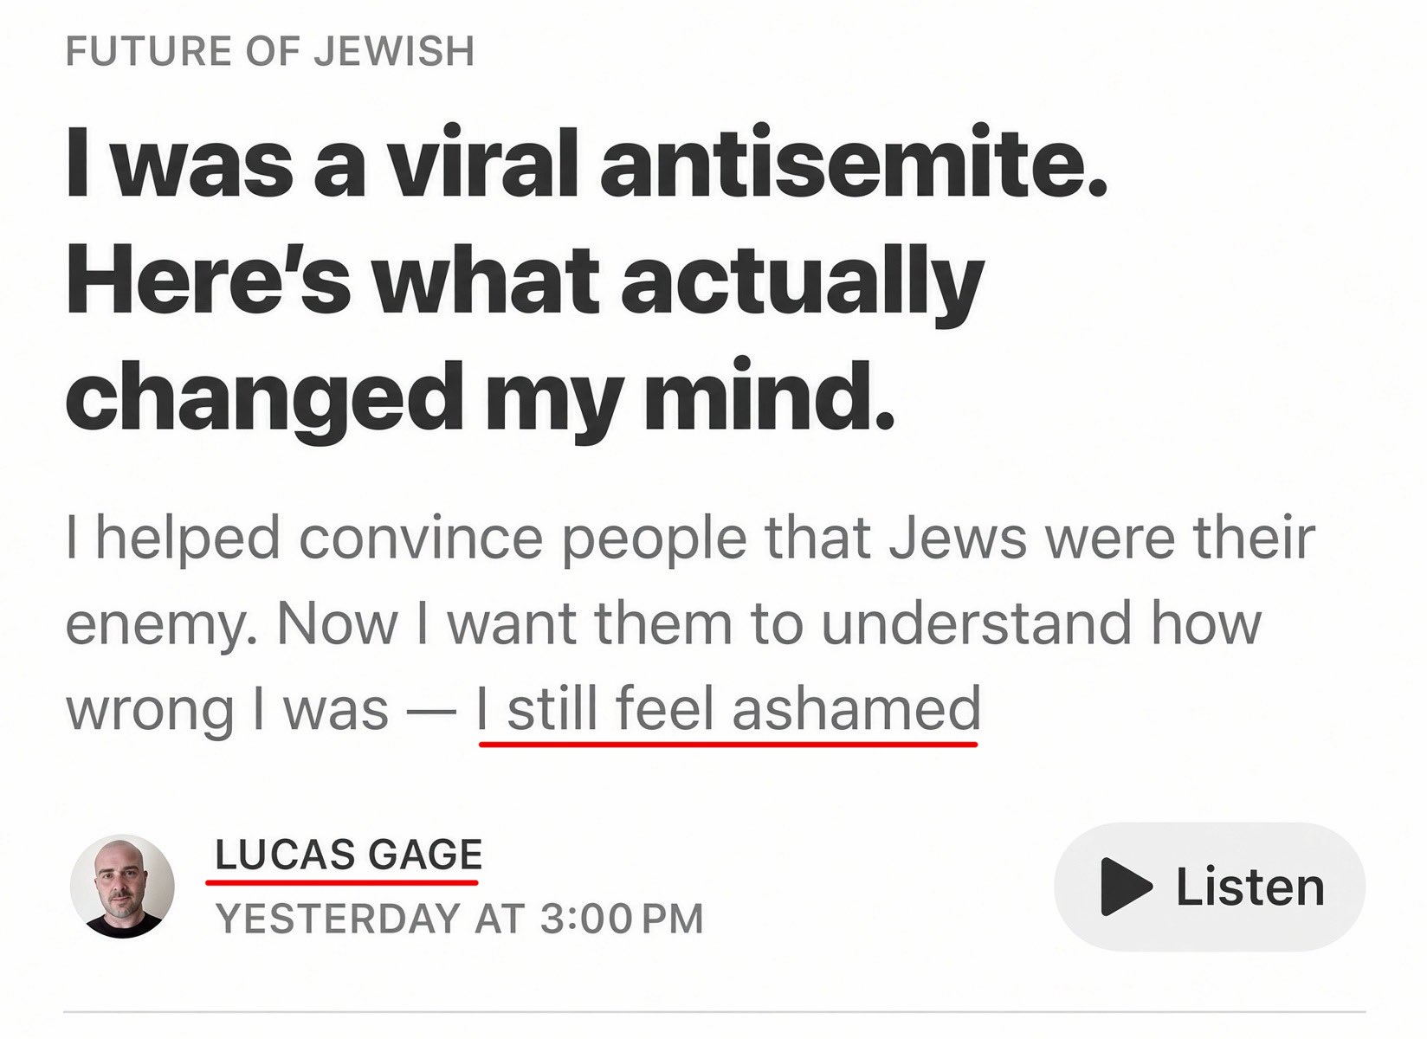Click the headline line 'Here's what actually'
1427x1039 pixels.
pos(525,281)
